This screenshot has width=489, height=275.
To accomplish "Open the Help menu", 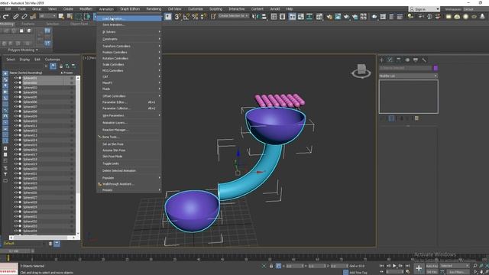I will click(290, 8).
